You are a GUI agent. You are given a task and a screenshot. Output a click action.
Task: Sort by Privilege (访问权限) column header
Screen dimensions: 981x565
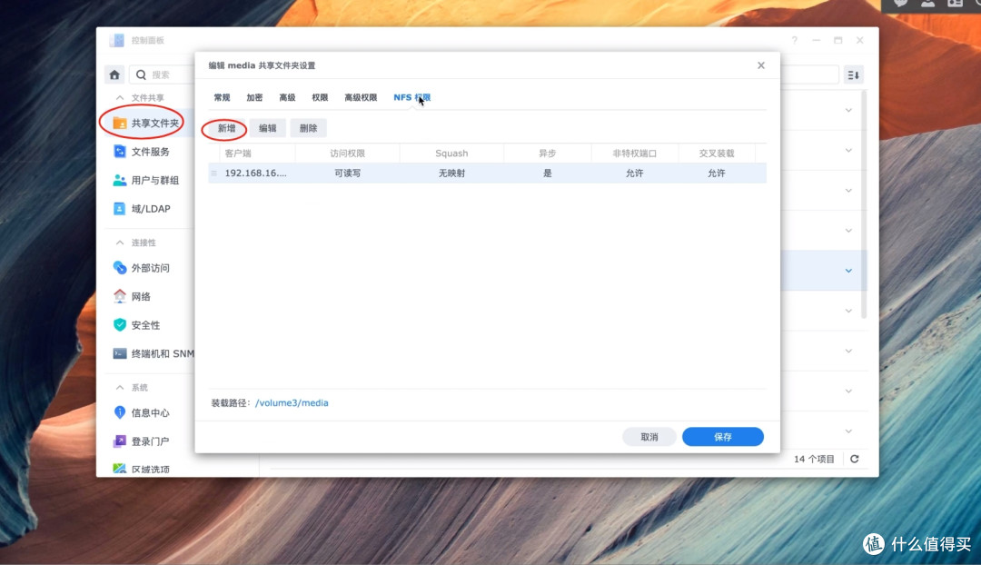coord(347,154)
